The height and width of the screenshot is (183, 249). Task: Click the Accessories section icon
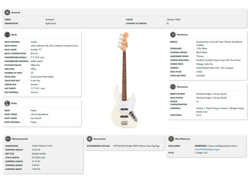point(89,139)
